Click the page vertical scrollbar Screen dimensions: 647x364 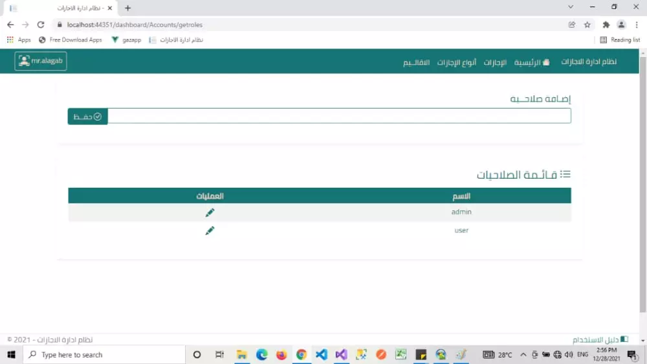point(643,184)
